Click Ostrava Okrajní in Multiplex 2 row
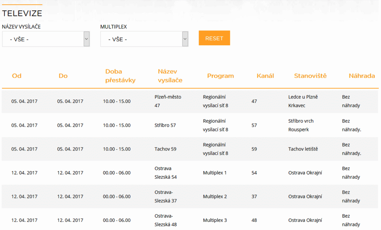The width and height of the screenshot is (381, 230). tap(305, 196)
